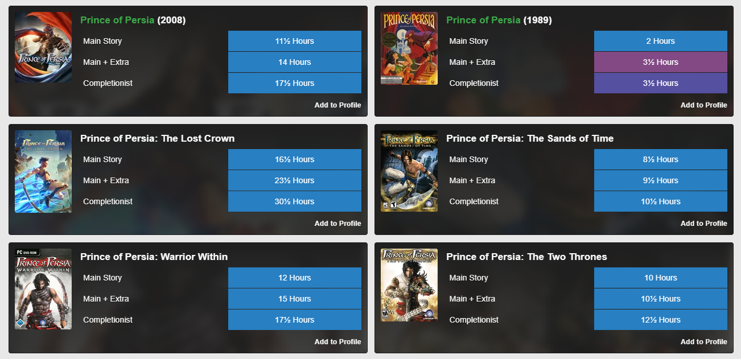Click The Lost Crown 30½ Hours Completionist bar

pos(294,201)
